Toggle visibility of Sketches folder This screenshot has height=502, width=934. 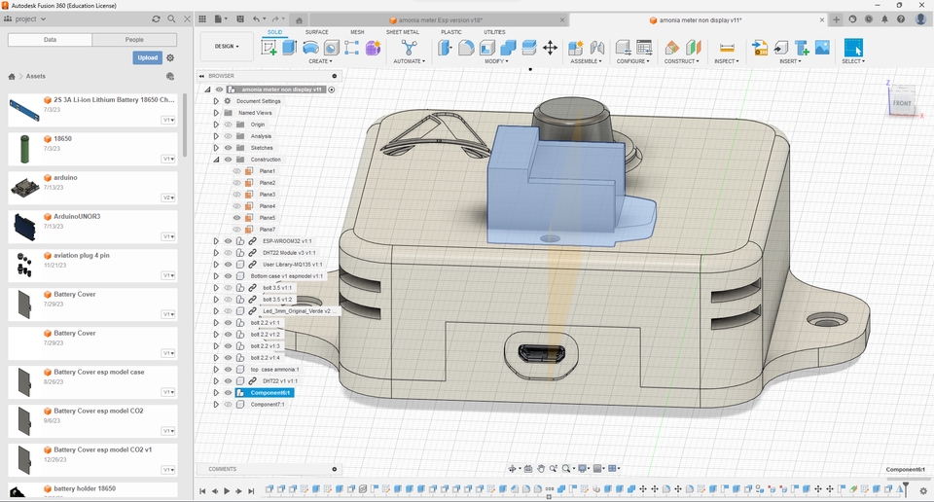(228, 148)
